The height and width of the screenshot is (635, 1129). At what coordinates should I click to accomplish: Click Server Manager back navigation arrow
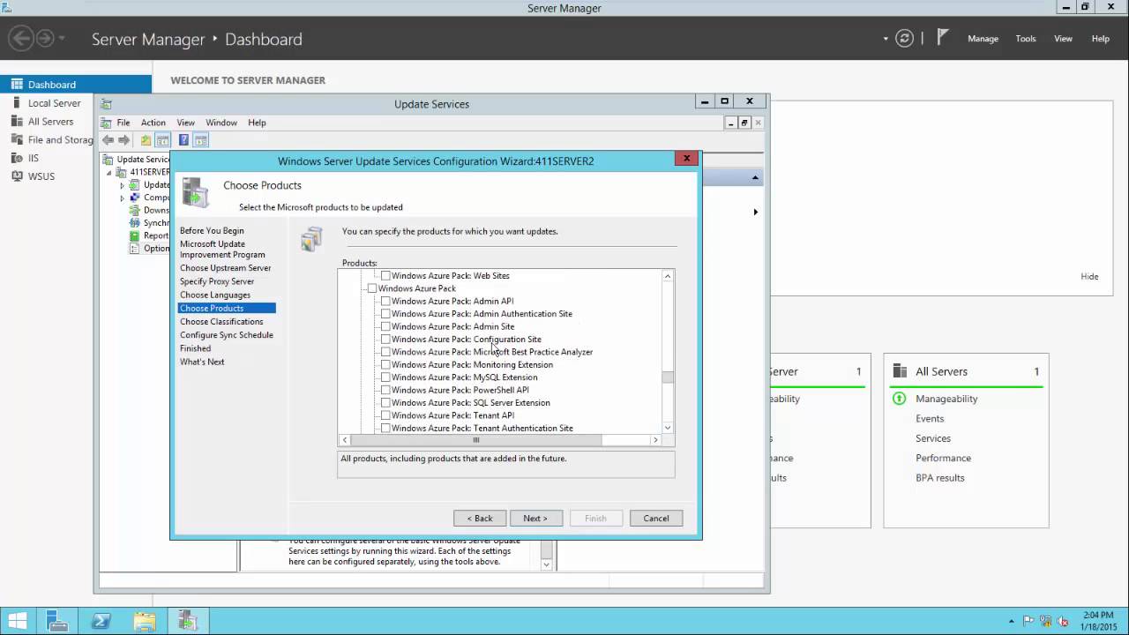click(x=21, y=39)
